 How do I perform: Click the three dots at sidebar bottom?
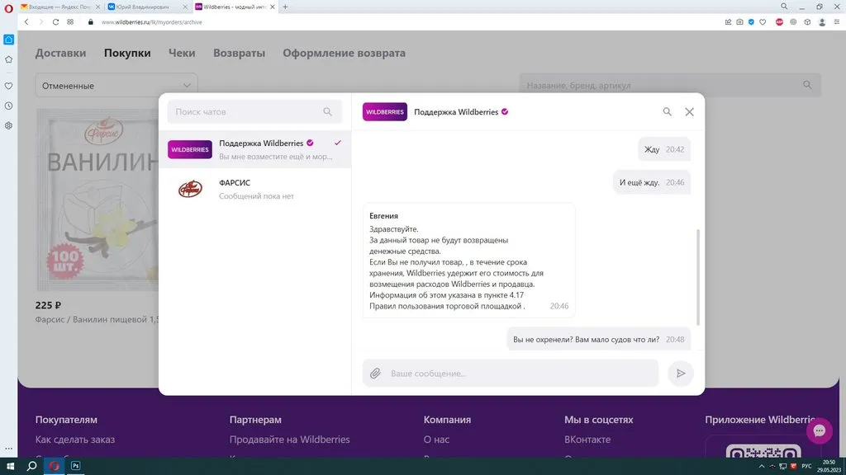coord(8,449)
